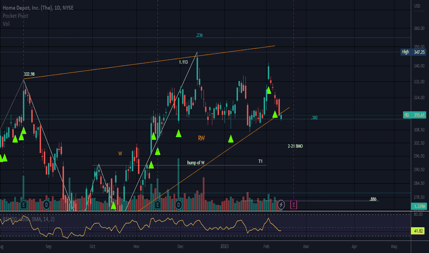Click the 1.339M volume value tag
The height and width of the screenshot is (253, 429).
coord(419,206)
